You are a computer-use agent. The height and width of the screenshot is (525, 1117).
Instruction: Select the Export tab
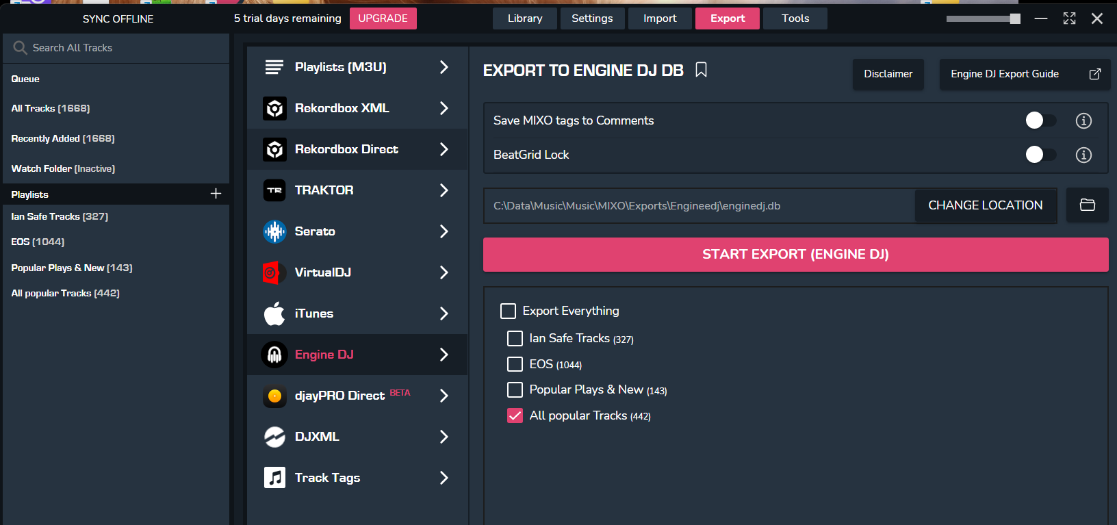[728, 18]
